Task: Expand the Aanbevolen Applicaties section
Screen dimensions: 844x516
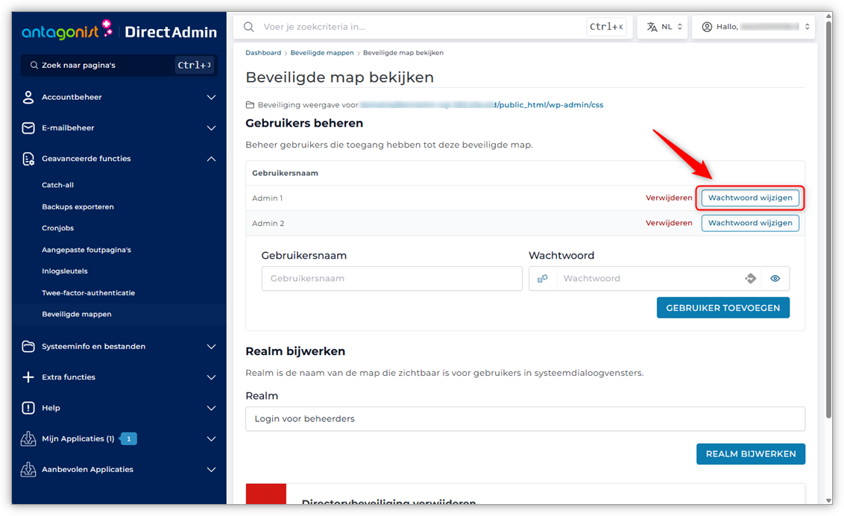Action: click(x=211, y=470)
